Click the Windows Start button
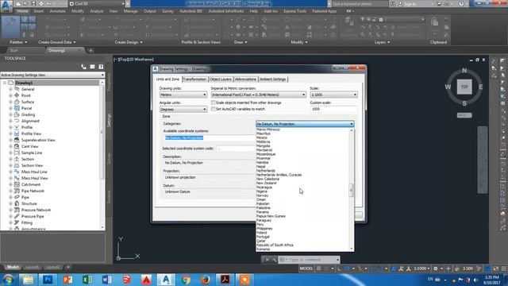The image size is (508, 286). click(x=9, y=280)
